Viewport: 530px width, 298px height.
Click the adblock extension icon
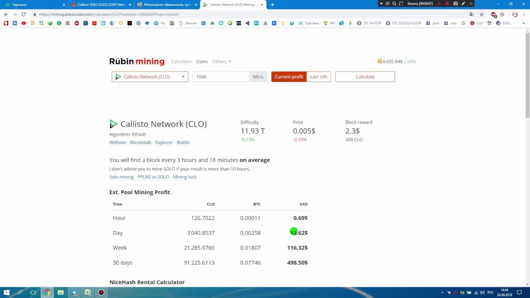493,14
